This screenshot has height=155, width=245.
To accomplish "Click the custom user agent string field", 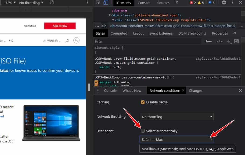I will point(188,149).
